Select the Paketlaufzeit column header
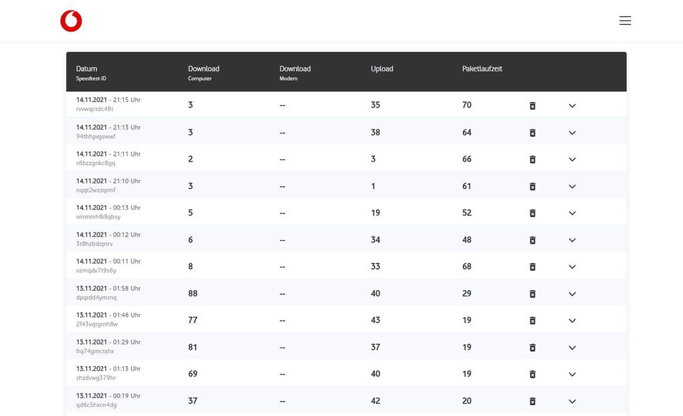This screenshot has width=683, height=416. (482, 69)
